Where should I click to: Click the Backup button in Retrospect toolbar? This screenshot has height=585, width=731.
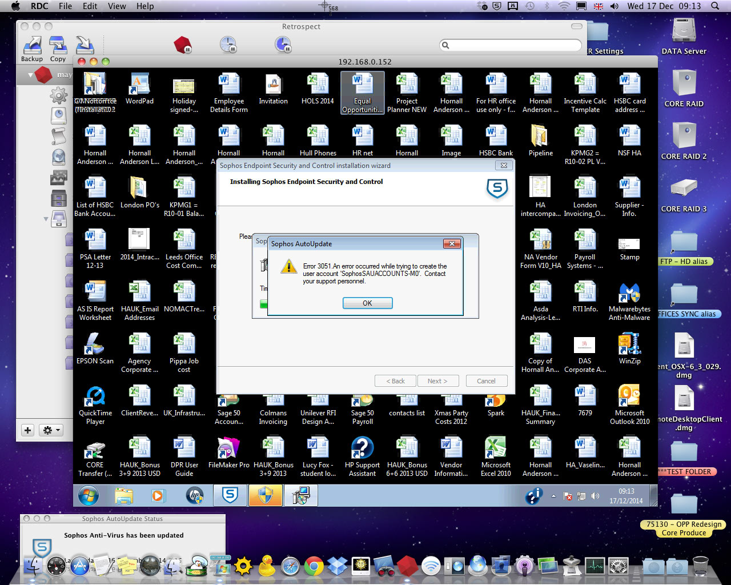pos(32,49)
